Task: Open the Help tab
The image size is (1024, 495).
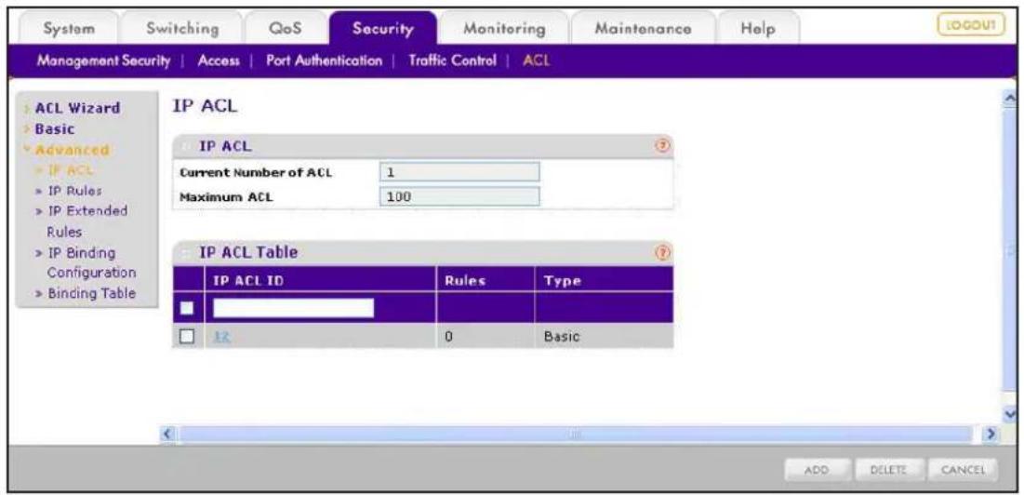Action: click(758, 30)
